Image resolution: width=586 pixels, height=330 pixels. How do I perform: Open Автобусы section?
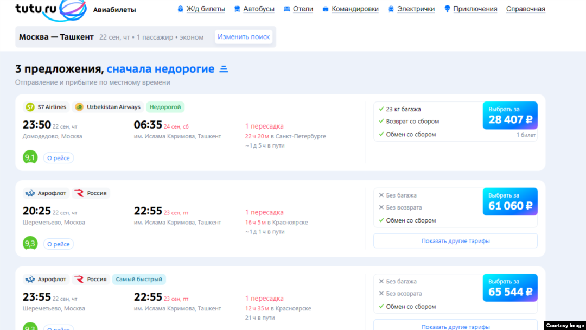click(259, 9)
